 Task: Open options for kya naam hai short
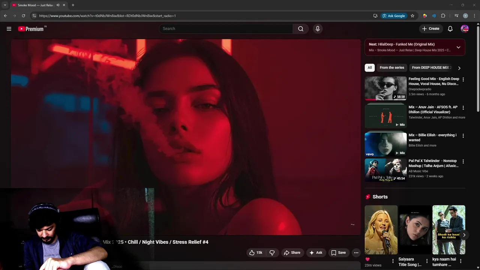coord(460,261)
